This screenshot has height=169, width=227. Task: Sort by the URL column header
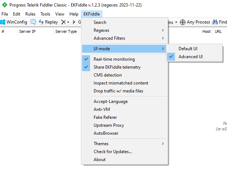coord(218,31)
